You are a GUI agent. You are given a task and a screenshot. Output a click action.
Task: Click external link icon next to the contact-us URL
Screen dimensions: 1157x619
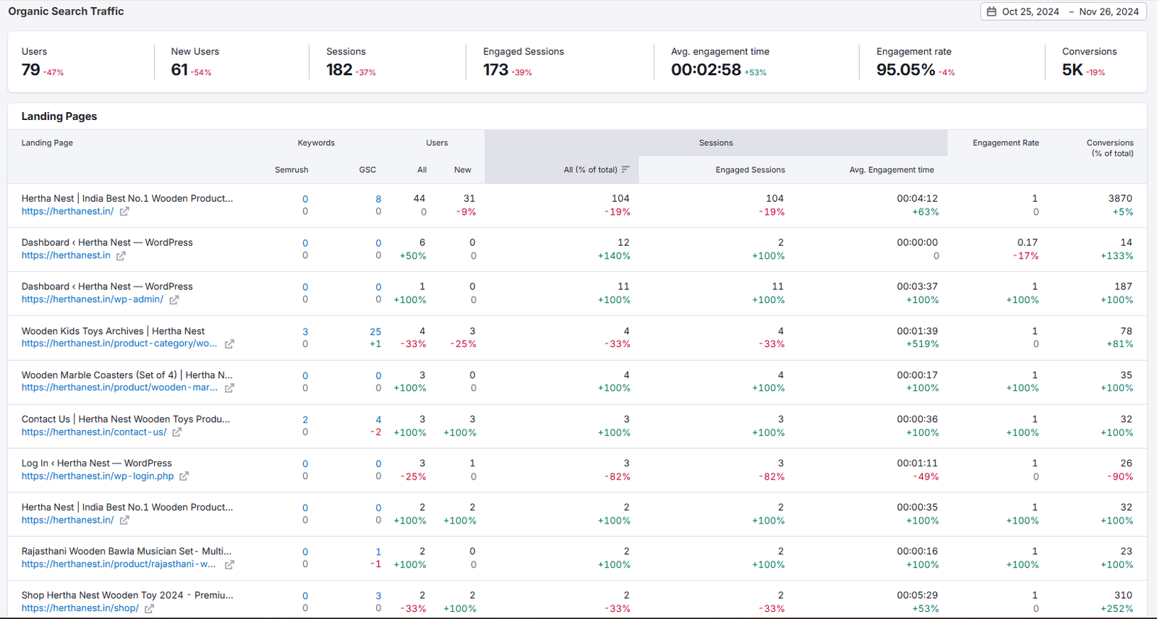176,432
